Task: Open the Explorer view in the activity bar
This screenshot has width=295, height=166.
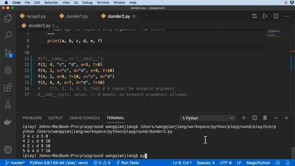Action: 8,18
